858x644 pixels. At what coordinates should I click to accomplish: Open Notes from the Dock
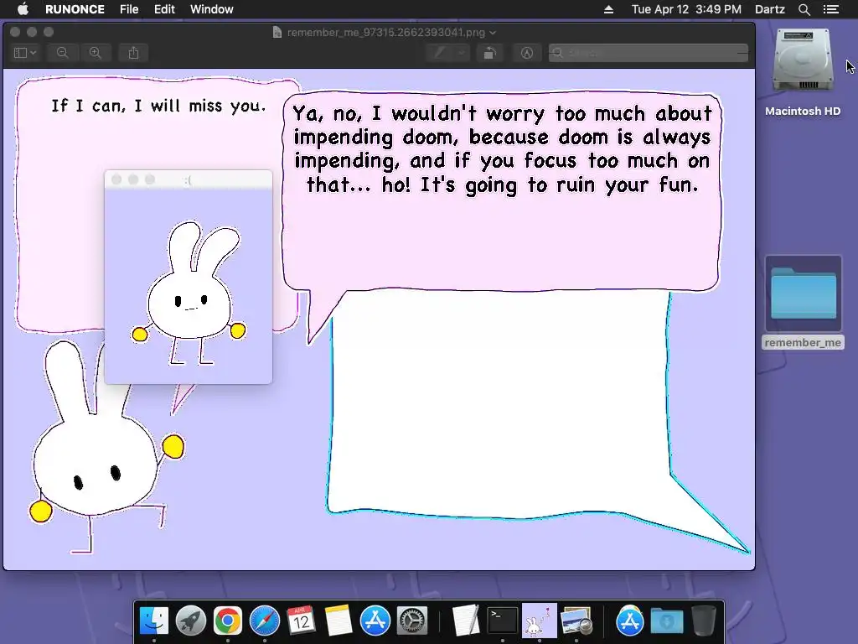tap(339, 621)
